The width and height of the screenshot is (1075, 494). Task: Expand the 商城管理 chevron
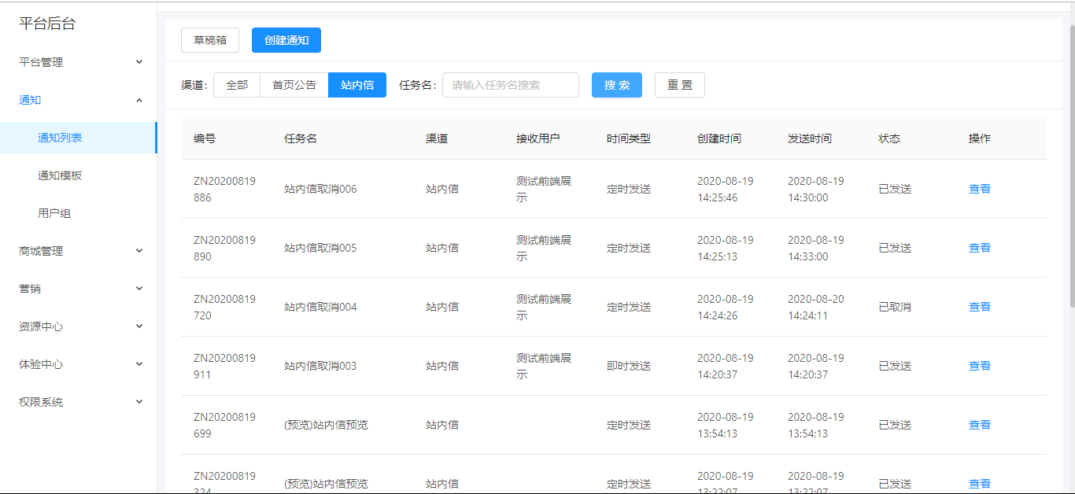point(139,251)
